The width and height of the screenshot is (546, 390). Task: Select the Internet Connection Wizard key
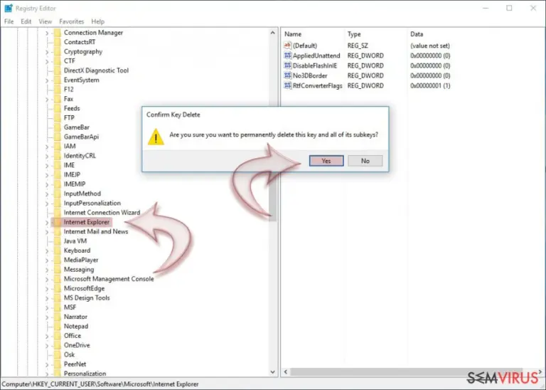102,213
